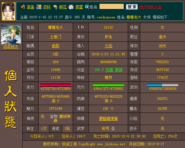
Task: Click the management value 3
Action: point(163,54)
